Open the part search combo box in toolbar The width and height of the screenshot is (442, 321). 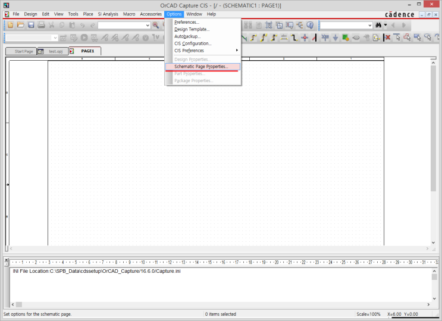click(124, 26)
